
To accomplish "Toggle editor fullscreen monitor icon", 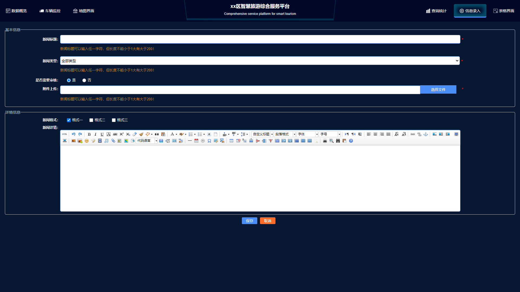I will [x=456, y=134].
